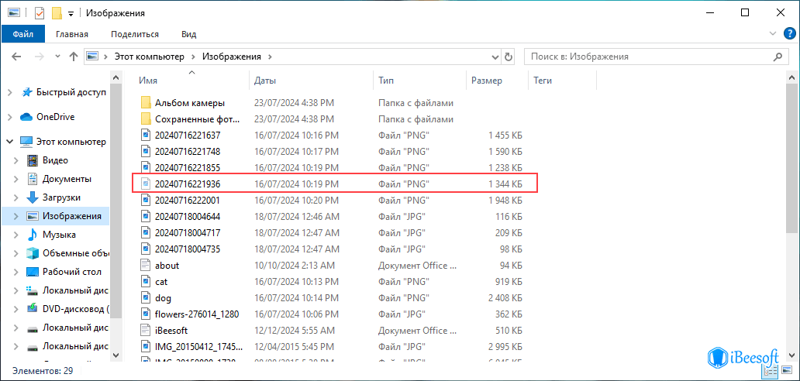800x381 pixels.
Task: Click New Folder icon in title bar
Action: click(56, 13)
